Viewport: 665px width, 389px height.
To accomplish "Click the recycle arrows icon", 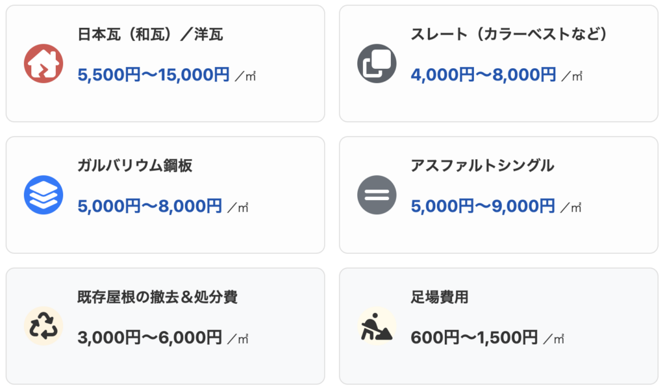I will point(44,326).
